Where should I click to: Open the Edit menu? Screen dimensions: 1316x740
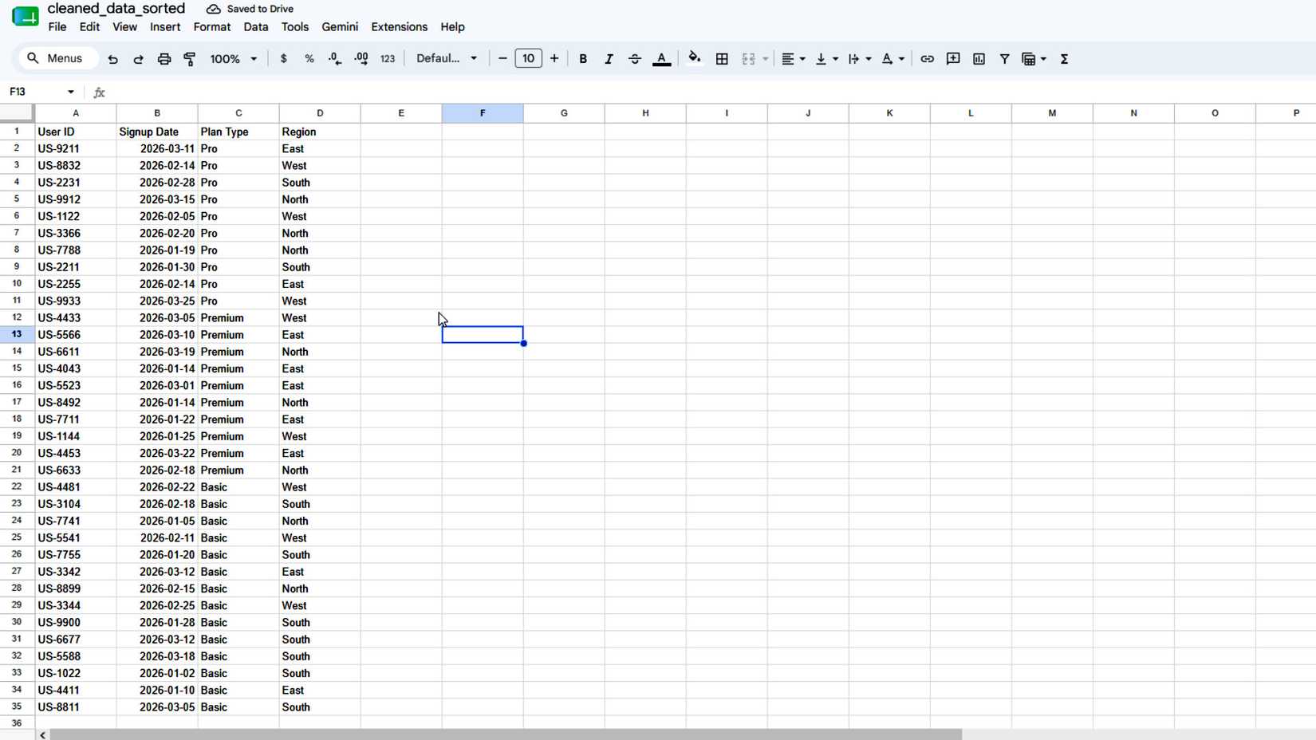(89, 27)
